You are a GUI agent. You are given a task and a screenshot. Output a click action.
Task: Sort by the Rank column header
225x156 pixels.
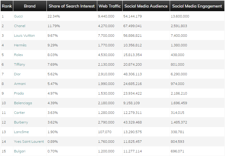(7, 6)
